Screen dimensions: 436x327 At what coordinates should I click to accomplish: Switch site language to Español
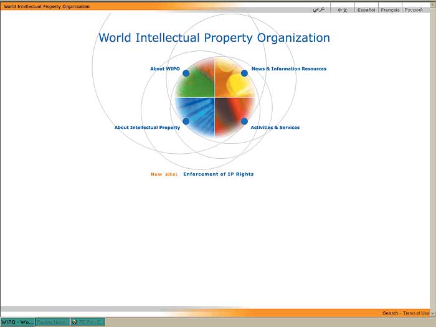click(x=366, y=10)
